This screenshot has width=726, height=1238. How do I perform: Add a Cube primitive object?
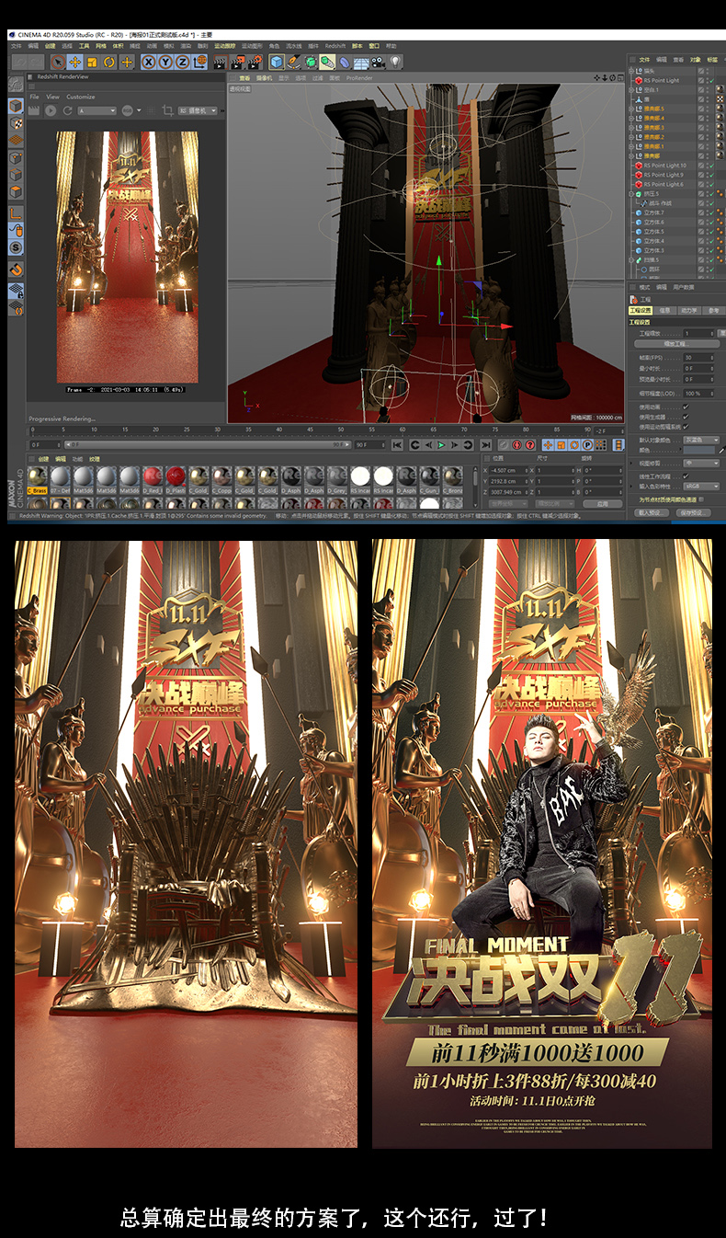(x=277, y=63)
